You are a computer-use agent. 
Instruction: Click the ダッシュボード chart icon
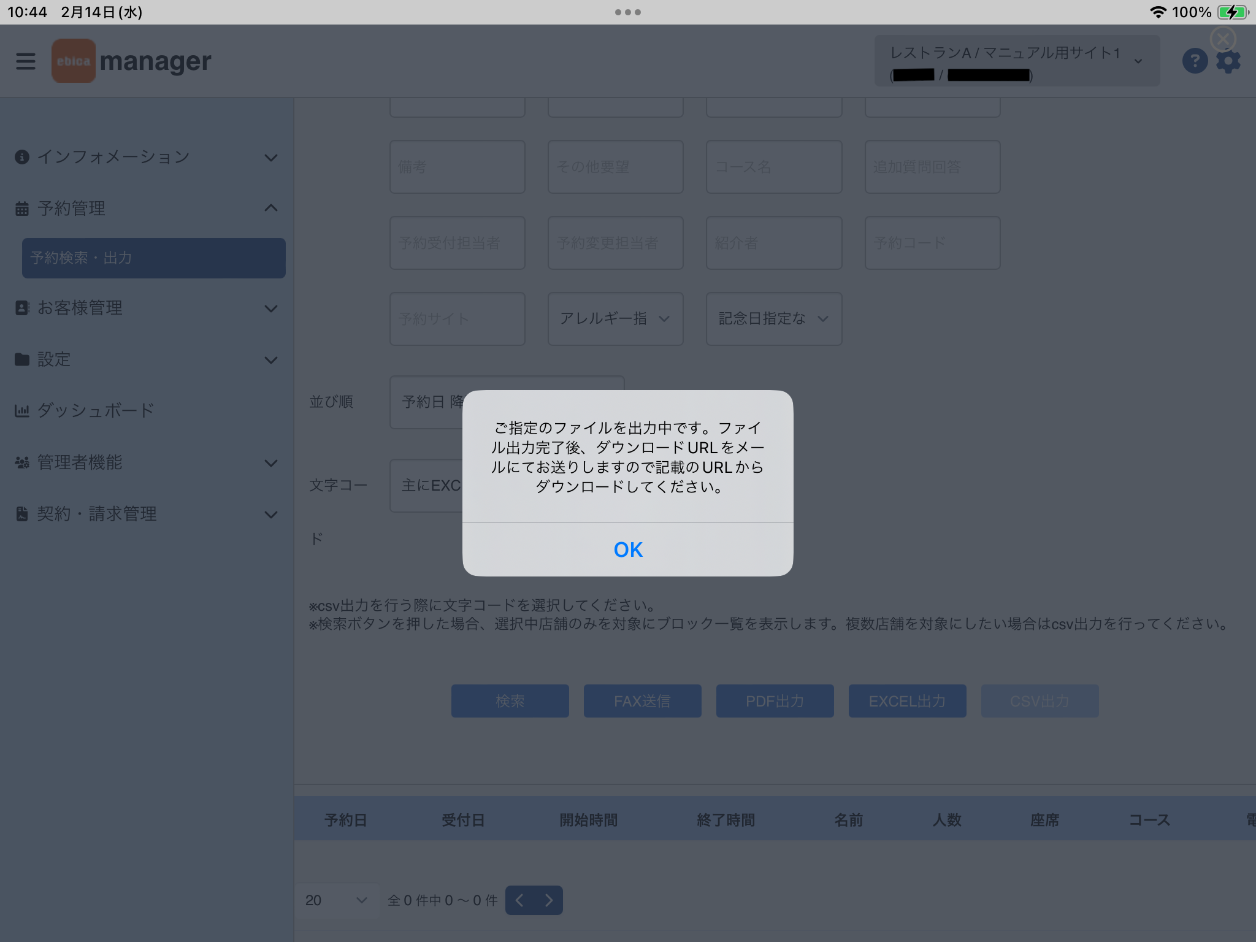[x=22, y=411]
